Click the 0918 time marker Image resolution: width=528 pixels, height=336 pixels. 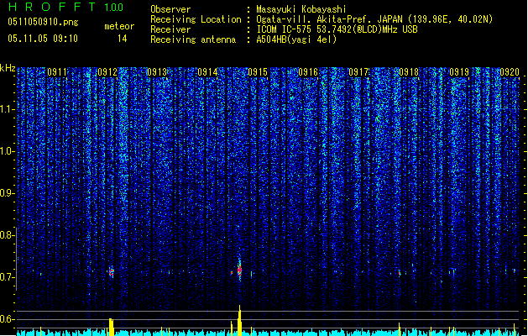coord(409,72)
